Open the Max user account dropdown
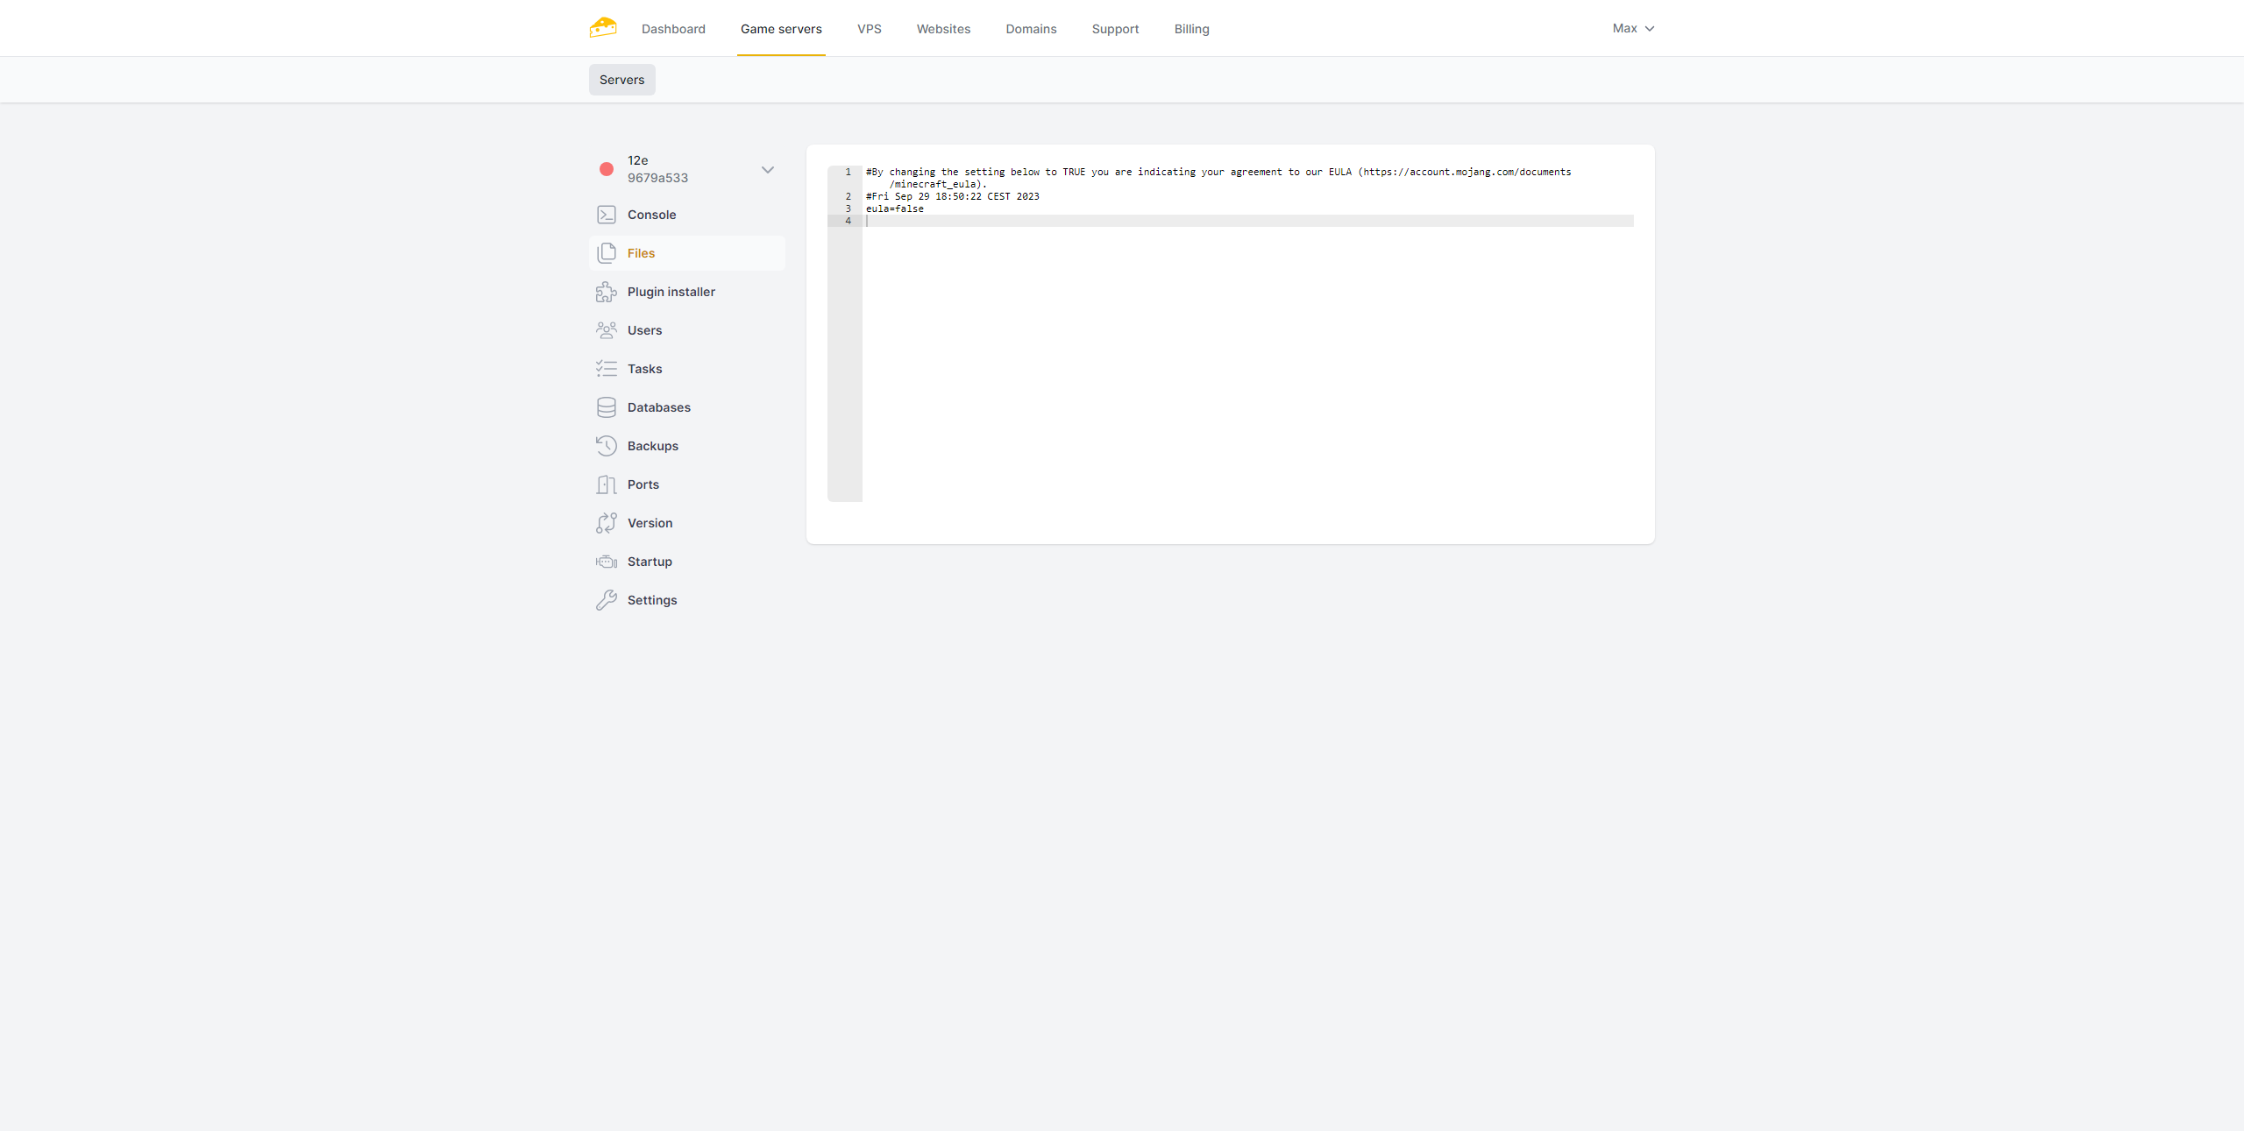Image resolution: width=2244 pixels, height=1131 pixels. point(1633,28)
